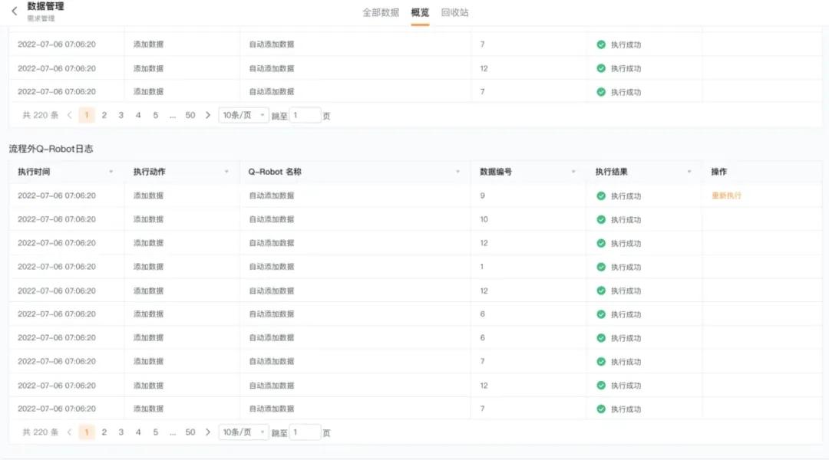Click 重新执行 link in row numbered 9
The width and height of the screenshot is (829, 460).
pyautogui.click(x=726, y=195)
